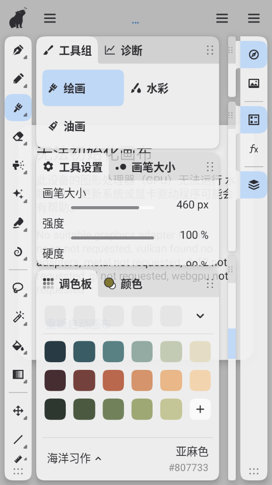
Task: Select the gradient tool
Action: click(18, 374)
